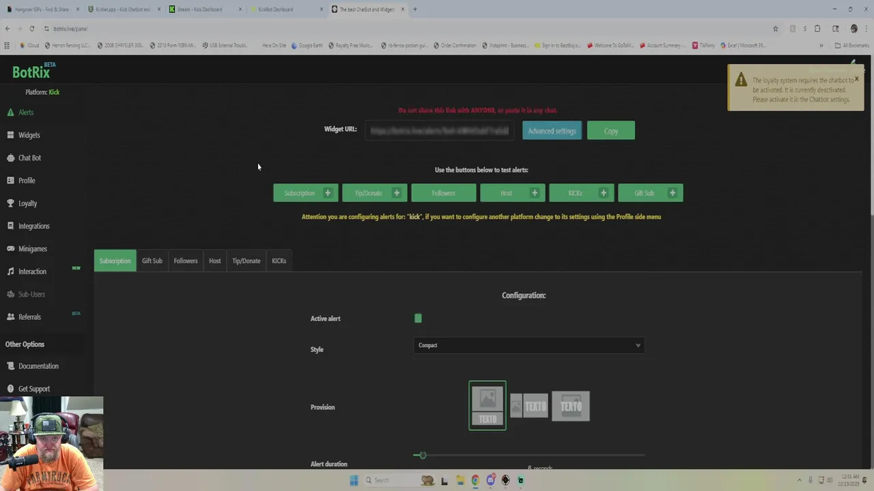This screenshot has width=874, height=491.
Task: Open the Style dropdown showing Compact
Action: pos(528,345)
